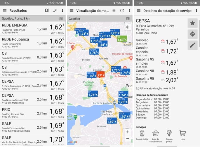The width and height of the screenshot is (200, 147).
Task: Open filter settings beside Gasóleo, Porto, 3 km
Action: coord(61,18)
